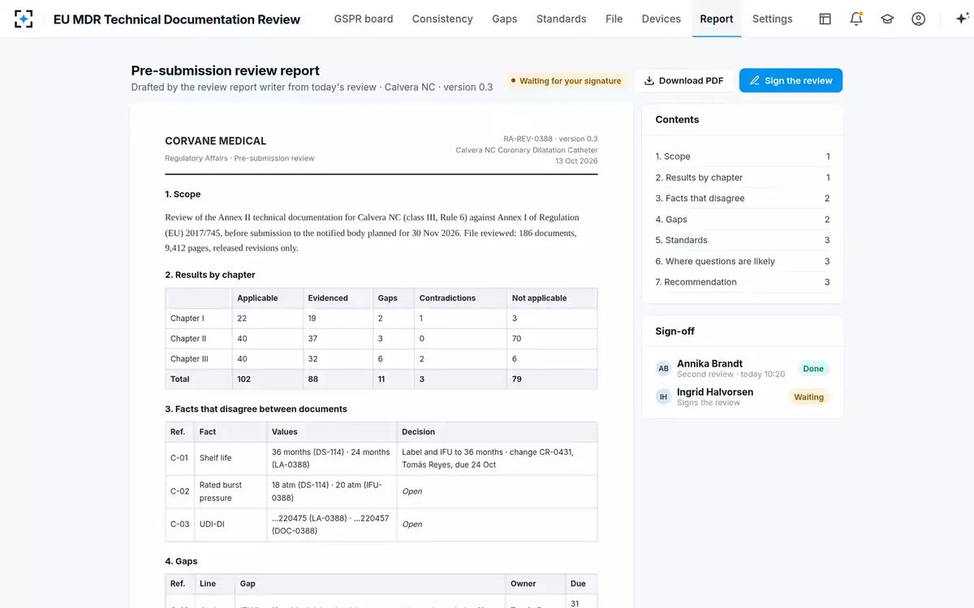Click the Chapter II row label

click(x=188, y=339)
